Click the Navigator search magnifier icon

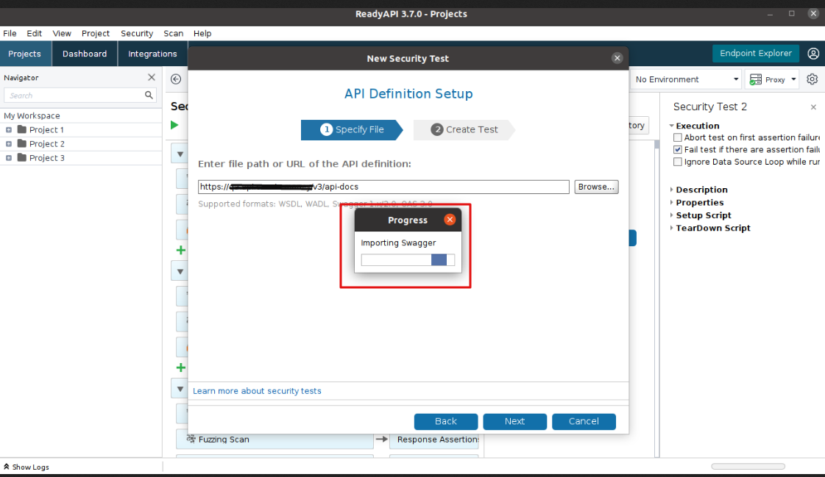click(149, 95)
